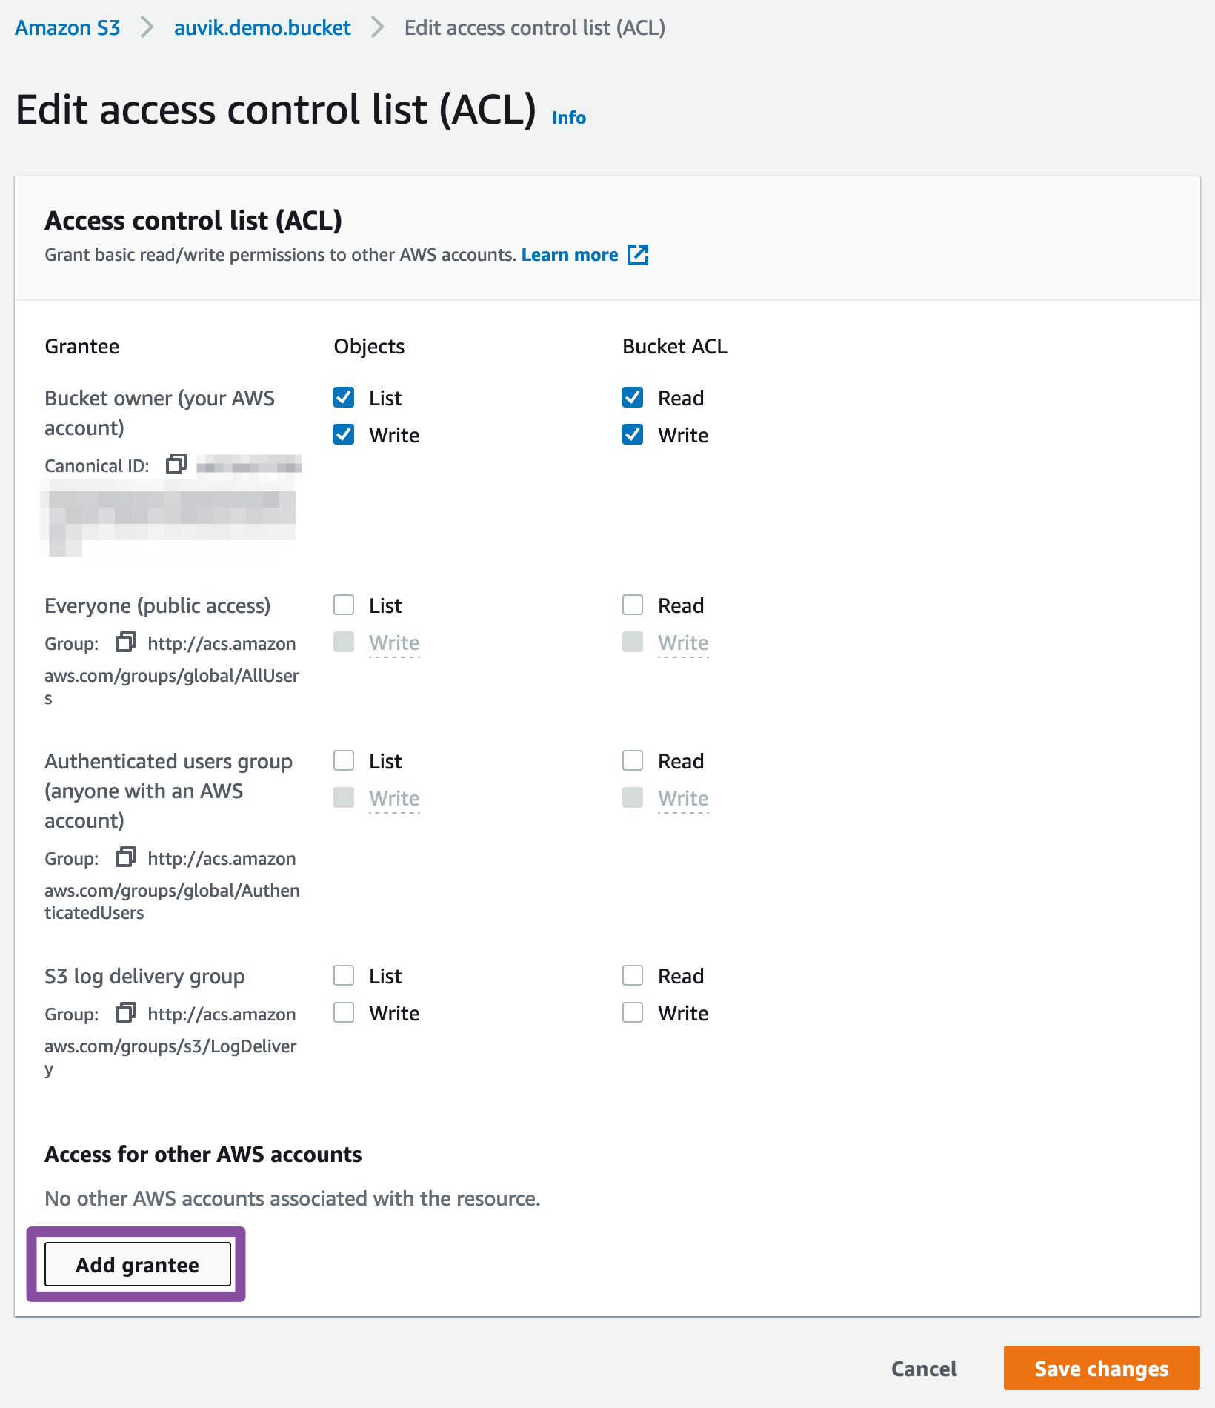This screenshot has height=1408, width=1215.
Task: Click 'Edit access control list (ACL)' breadcrumb text
Action: tap(535, 28)
